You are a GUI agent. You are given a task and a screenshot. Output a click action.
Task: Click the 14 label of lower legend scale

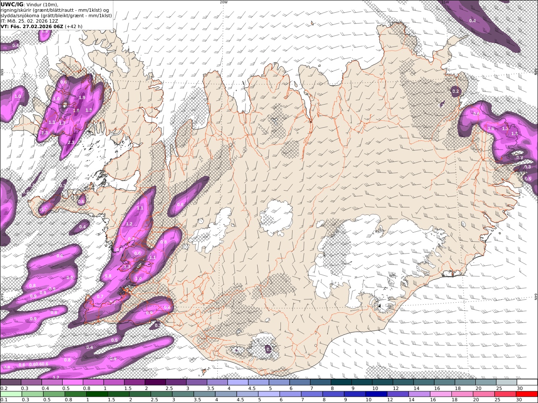(412, 400)
